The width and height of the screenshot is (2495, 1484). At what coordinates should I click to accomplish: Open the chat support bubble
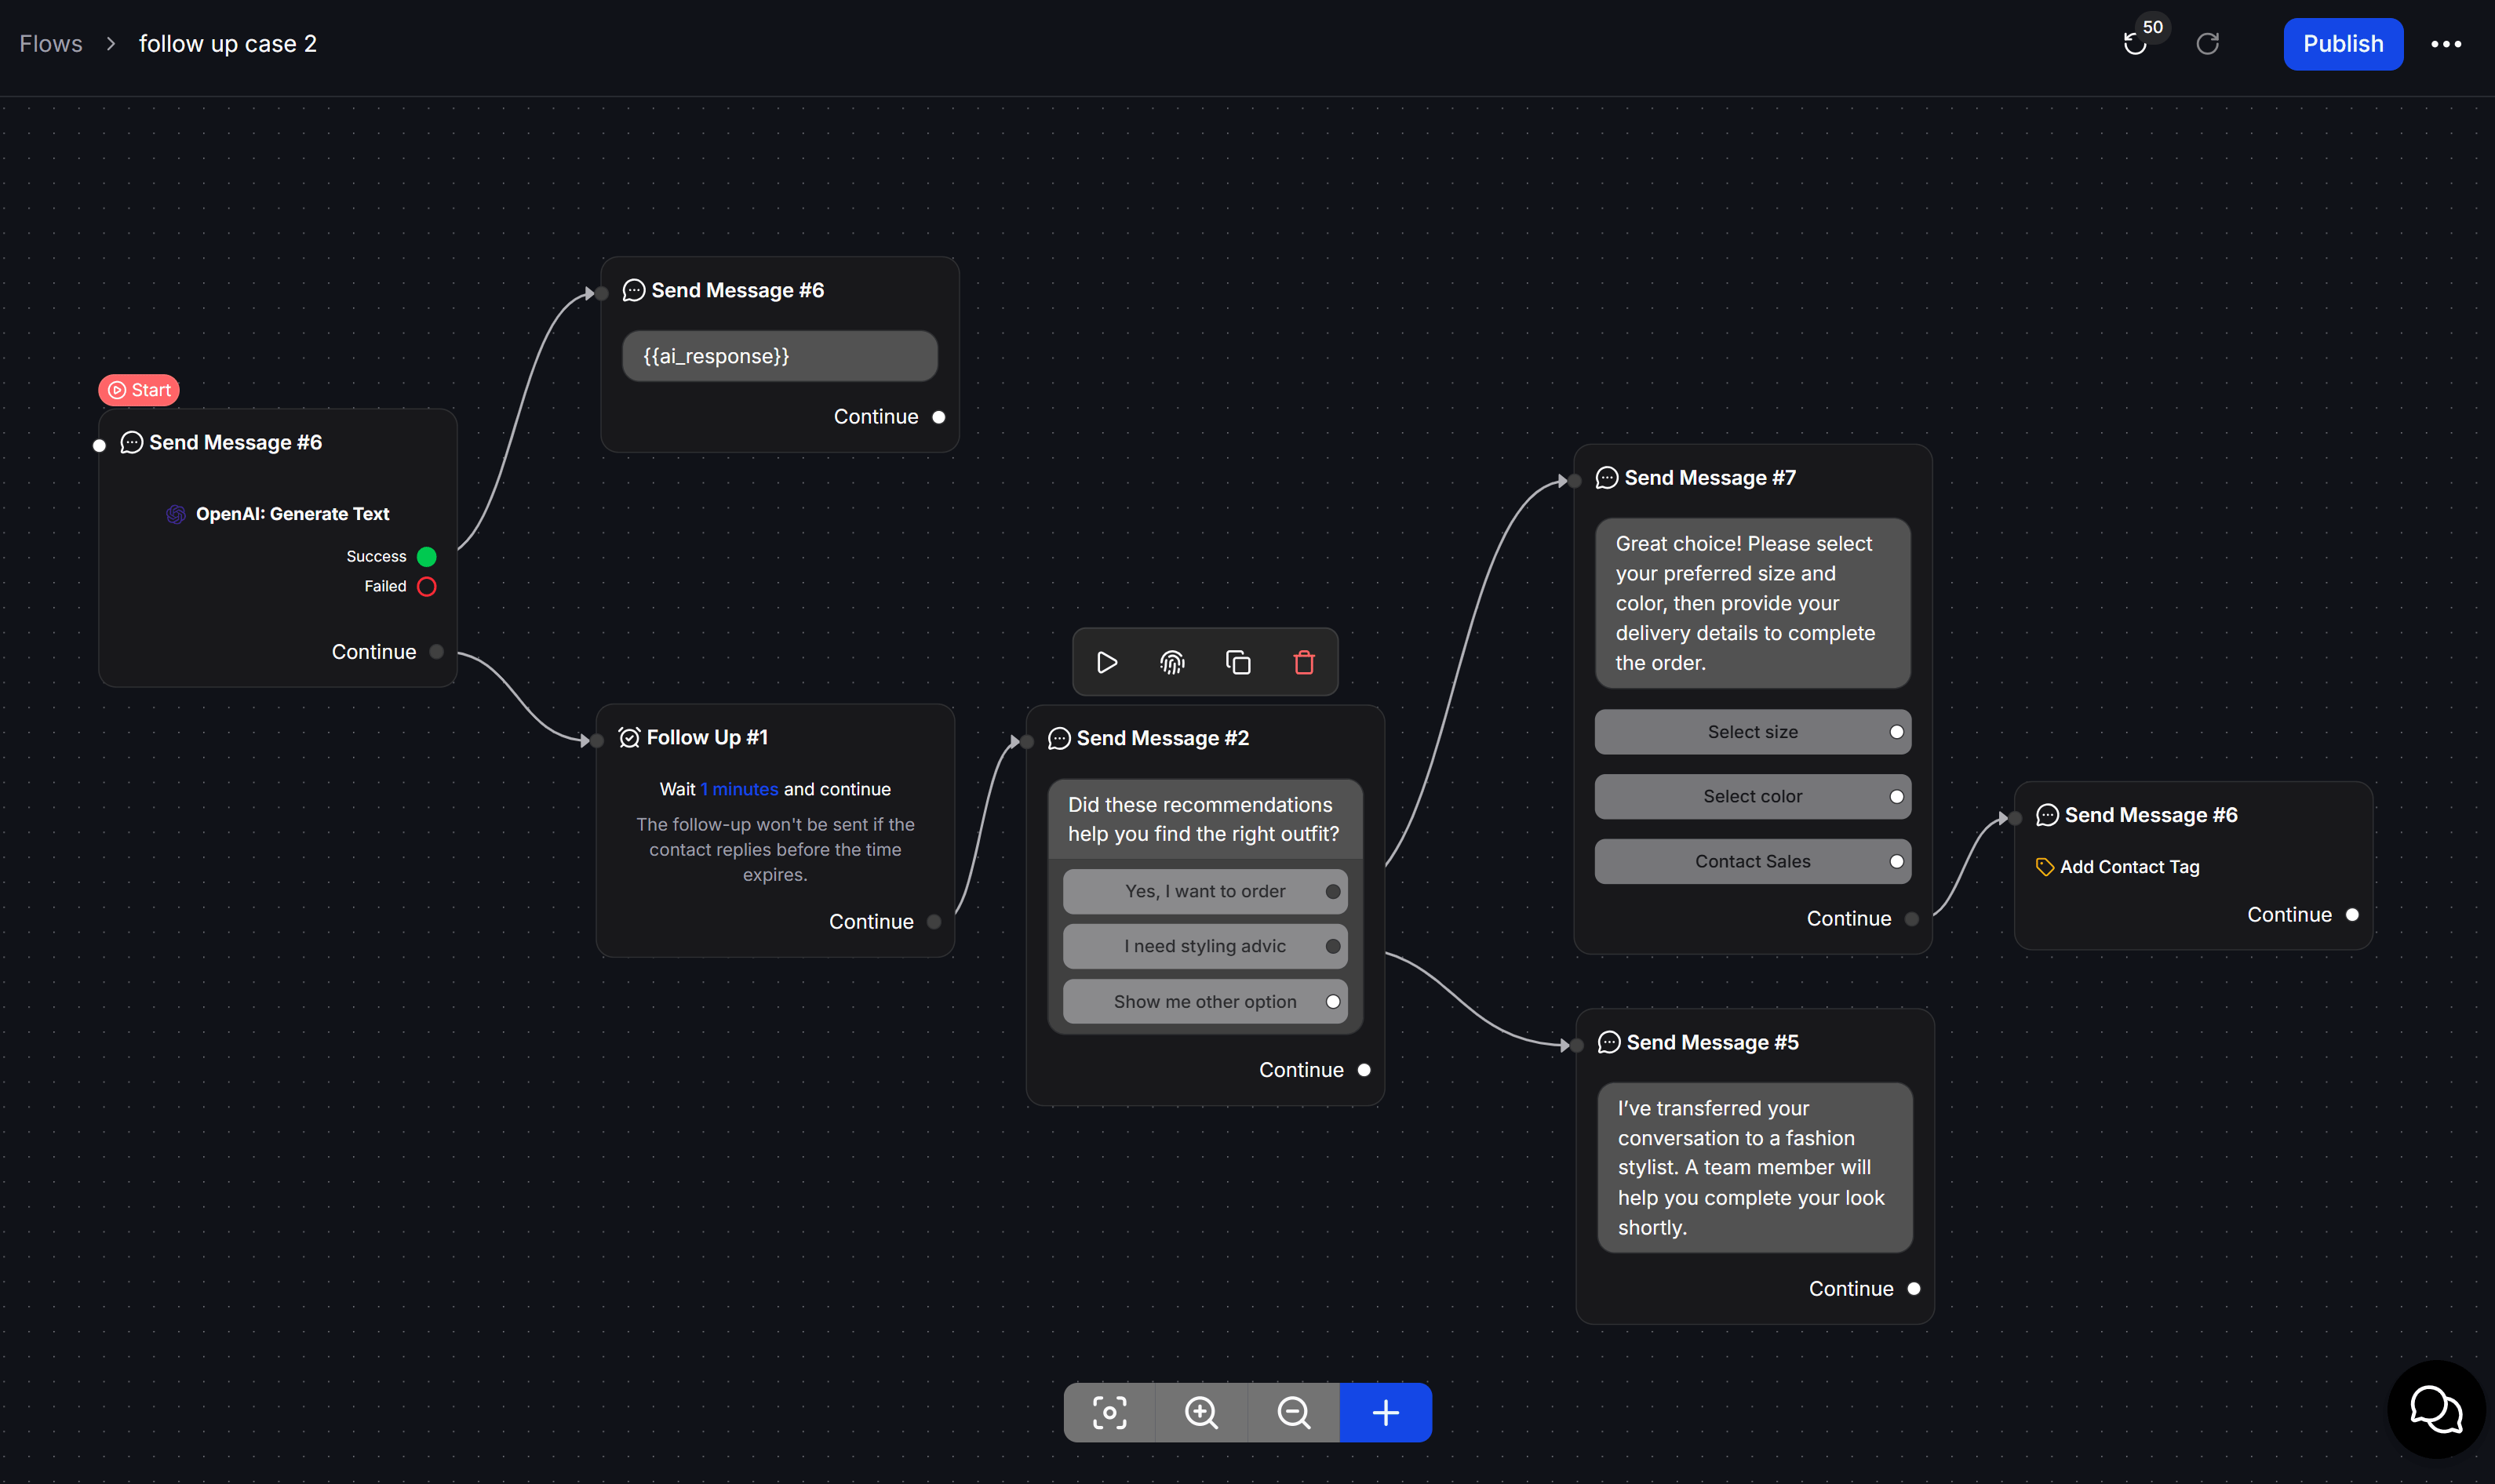point(2436,1409)
